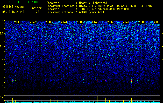
Task: Click the 2147 time marker
Action: click(110, 22)
